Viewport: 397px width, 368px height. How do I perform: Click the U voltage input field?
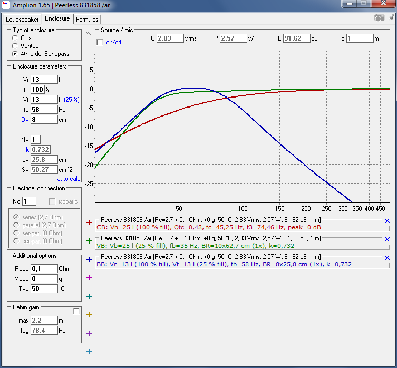[170, 38]
